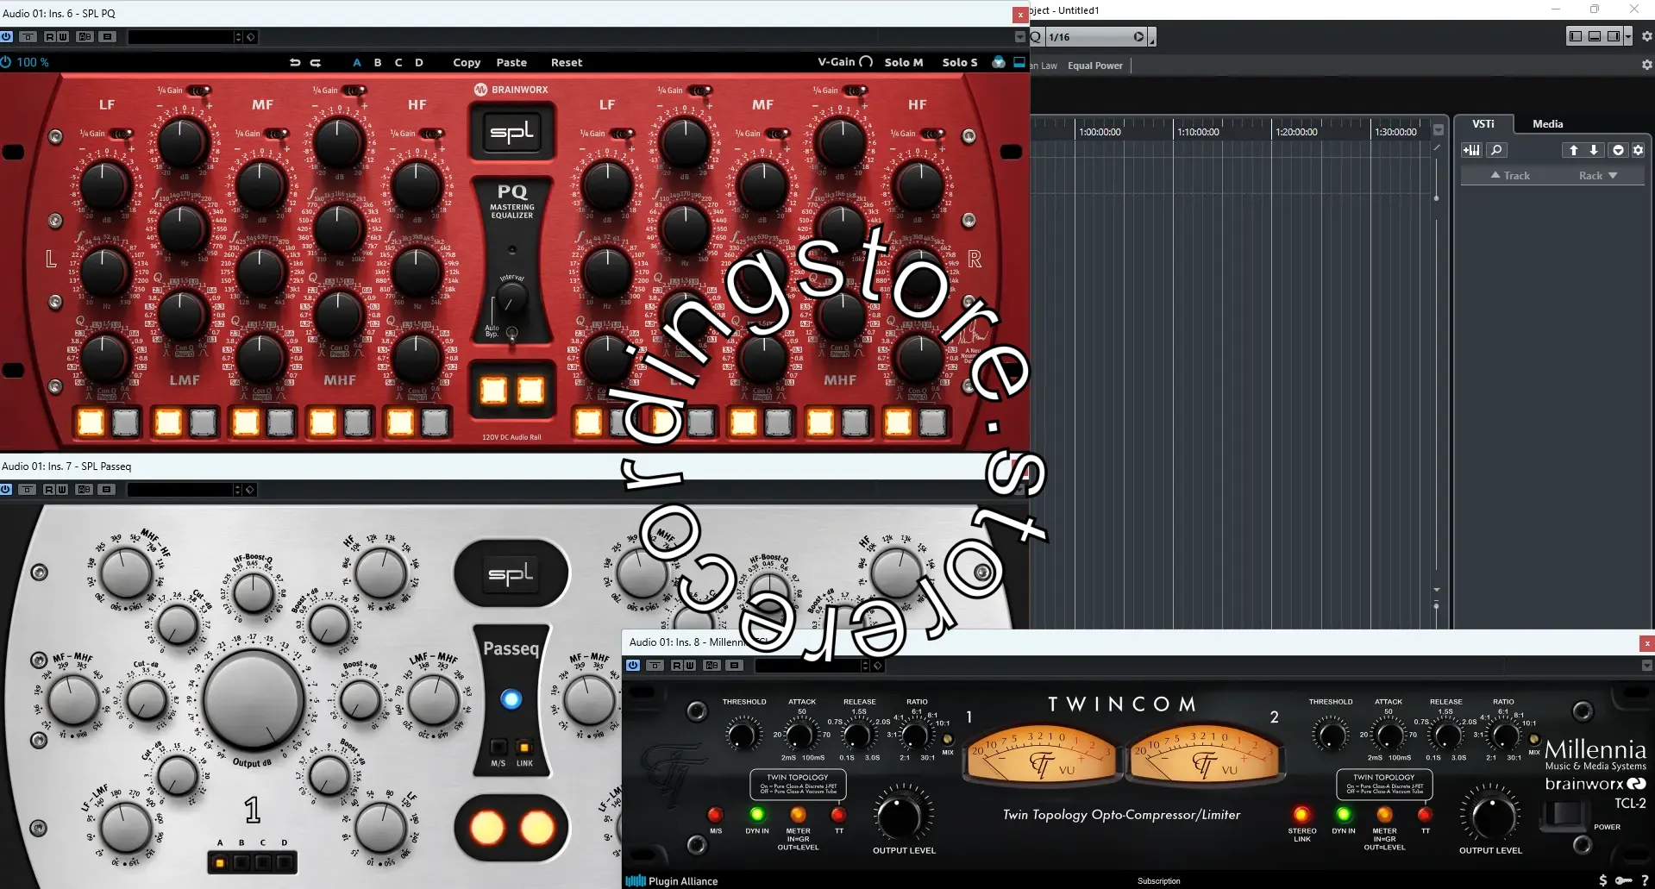Enable Solo M in SPL PQ
This screenshot has width=1655, height=889.
(x=904, y=63)
